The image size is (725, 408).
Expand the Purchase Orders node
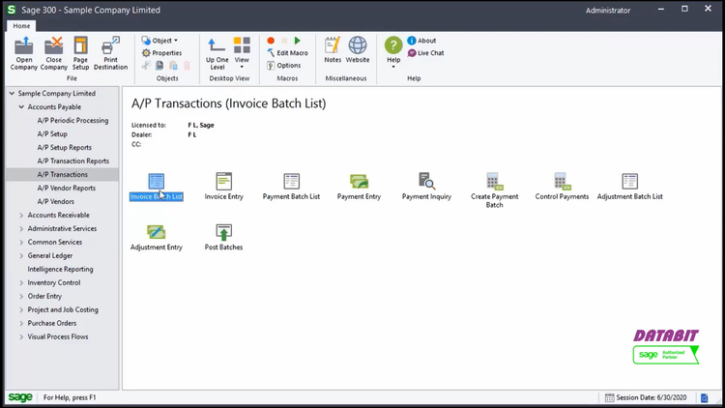pyautogui.click(x=21, y=323)
